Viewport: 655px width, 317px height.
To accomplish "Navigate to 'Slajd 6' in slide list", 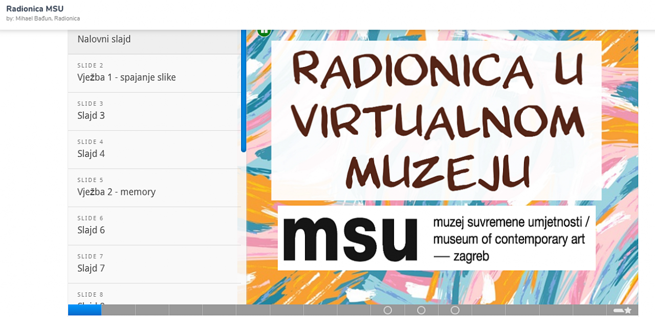I will (x=155, y=226).
